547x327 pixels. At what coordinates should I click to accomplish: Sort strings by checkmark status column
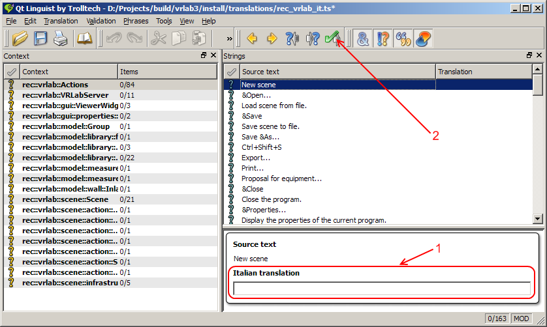232,72
